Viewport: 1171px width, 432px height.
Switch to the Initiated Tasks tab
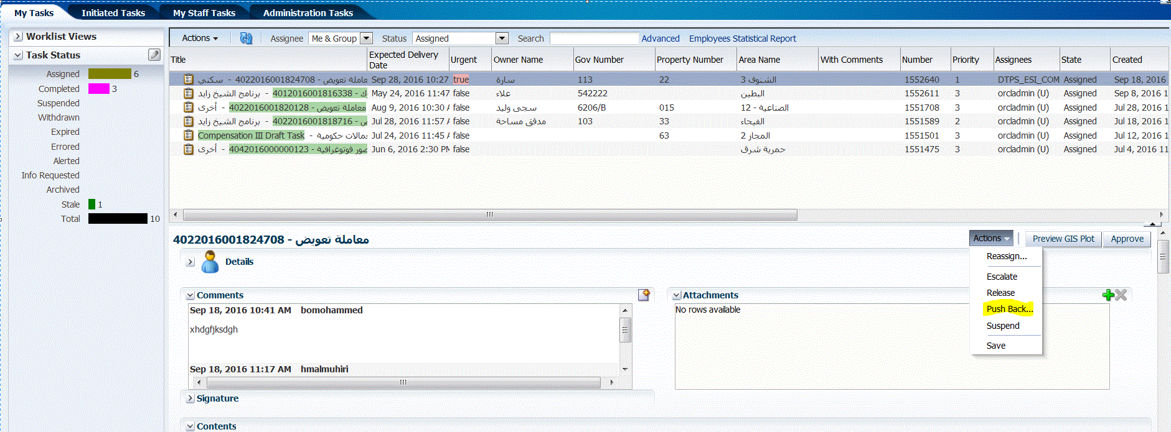tap(113, 13)
